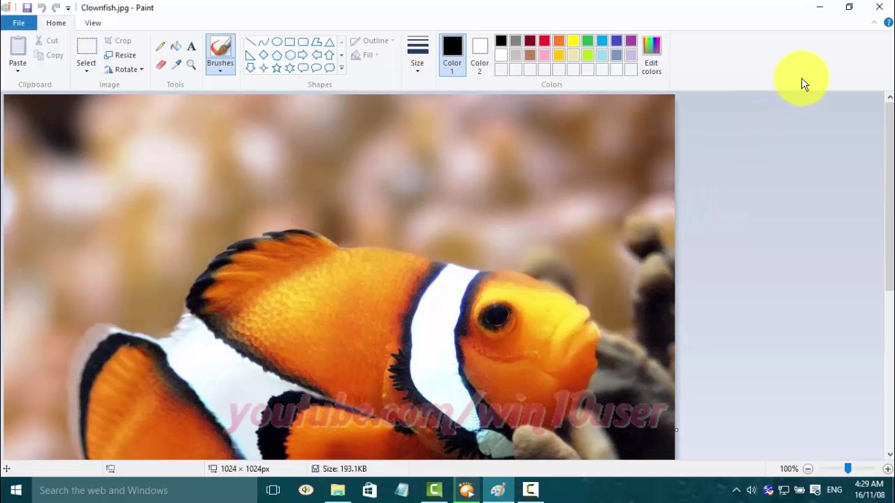Click the Resize button
The width and height of the screenshot is (895, 503).
pyautogui.click(x=120, y=55)
